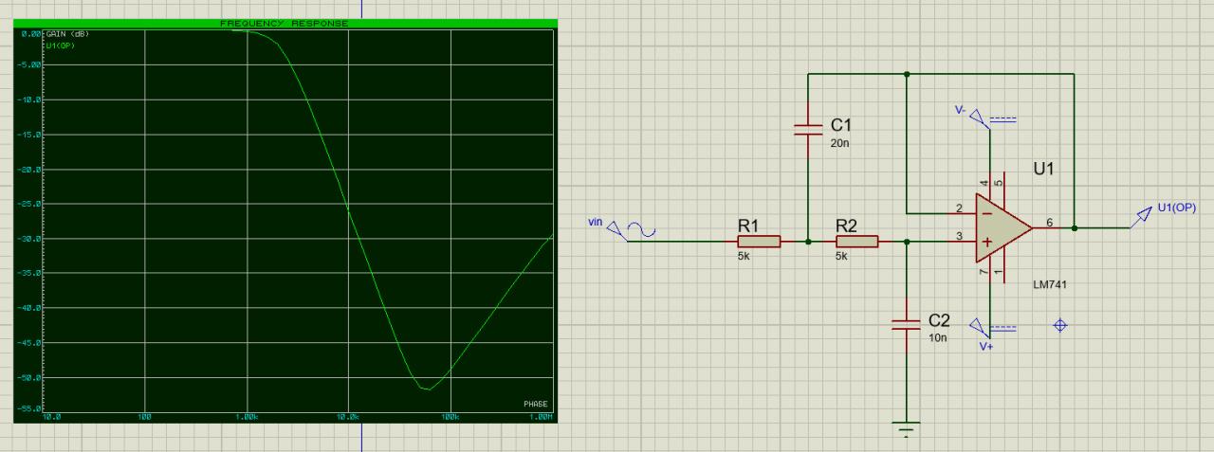The width and height of the screenshot is (1214, 452).
Task: Click the C1 capacitor symbol
Action: [x=808, y=129]
